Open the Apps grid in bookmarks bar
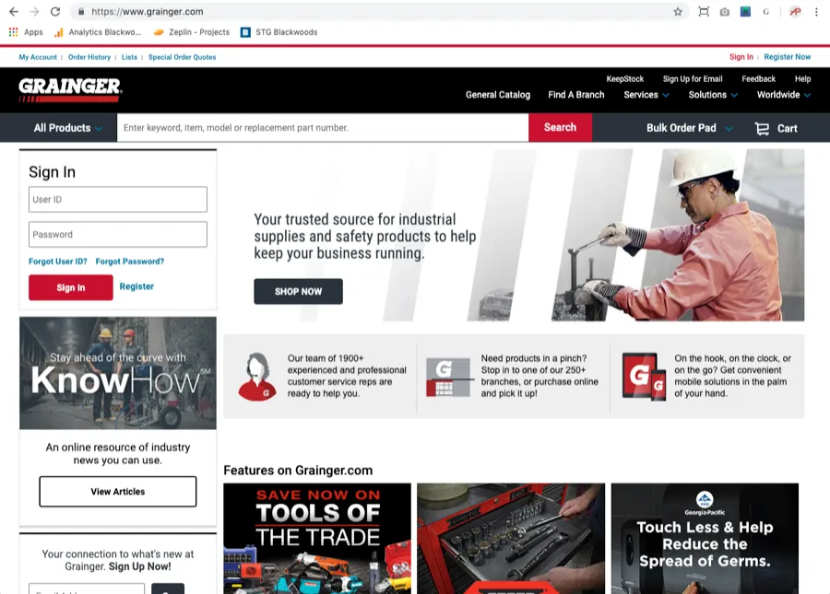The width and height of the screenshot is (830, 594). coord(26,32)
